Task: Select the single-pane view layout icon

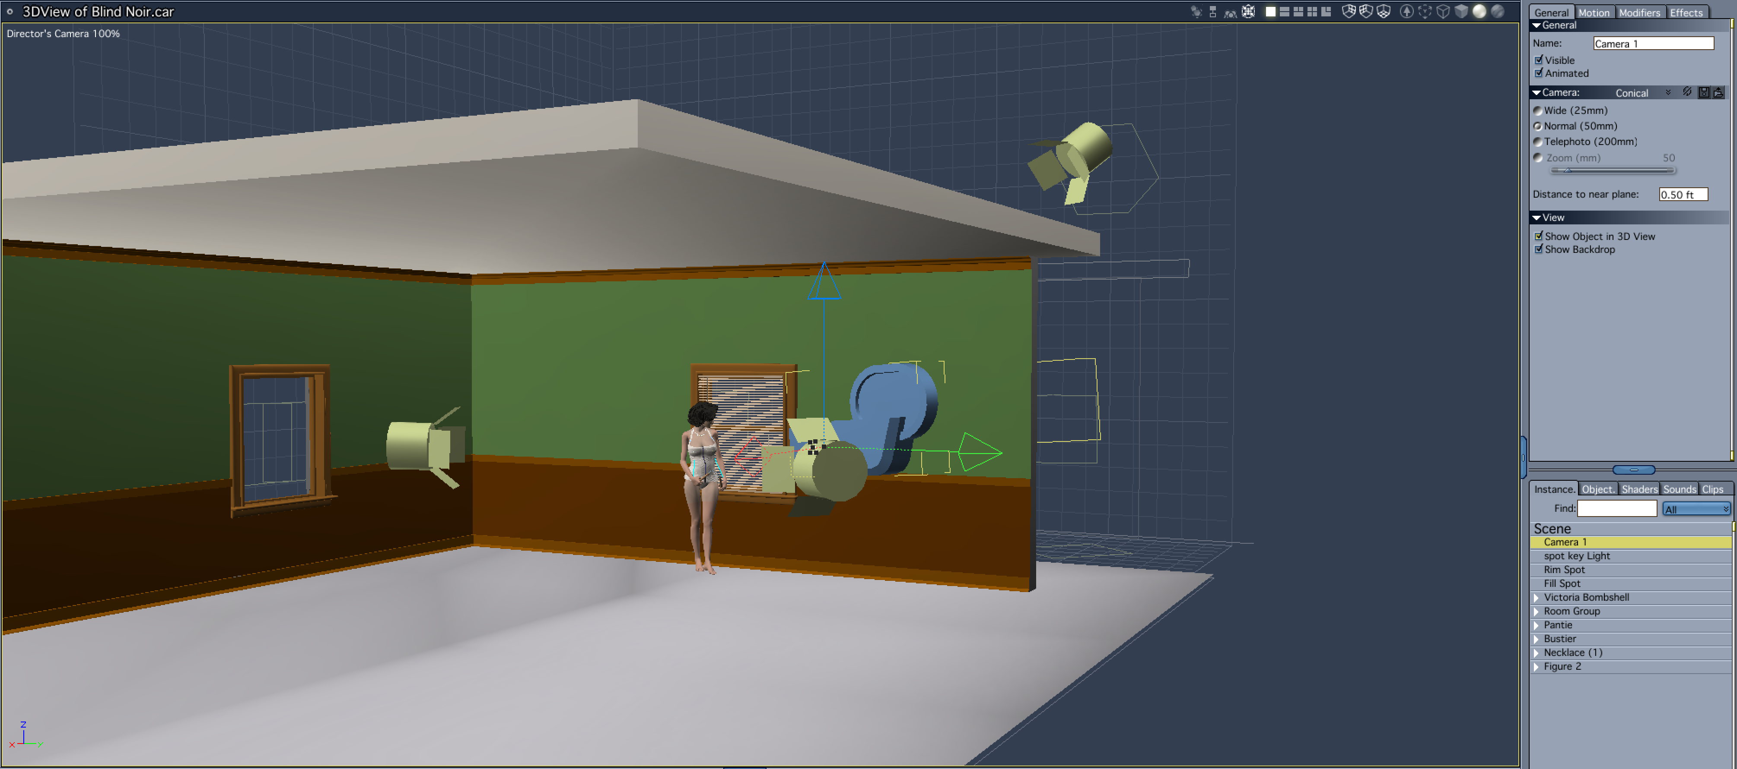Action: click(x=1271, y=12)
